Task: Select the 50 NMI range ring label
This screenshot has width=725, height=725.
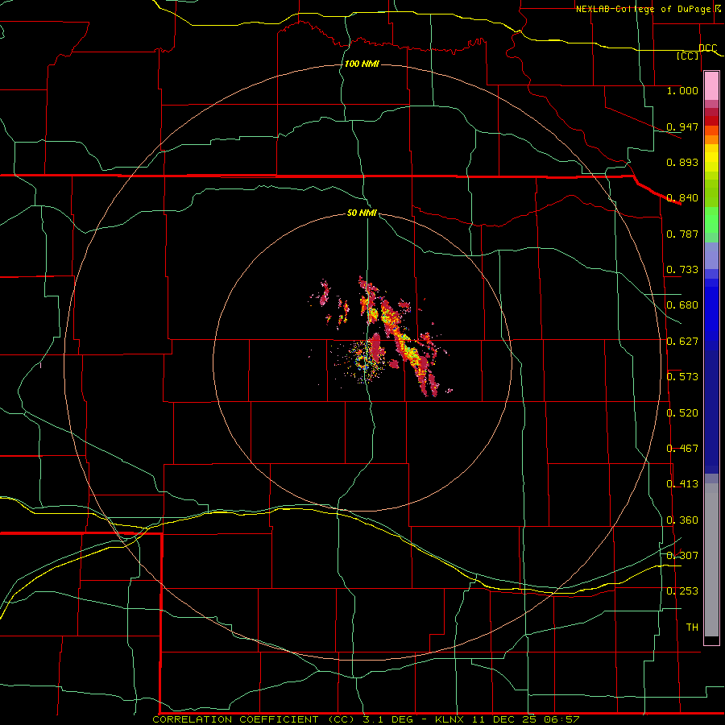Action: coord(362,213)
